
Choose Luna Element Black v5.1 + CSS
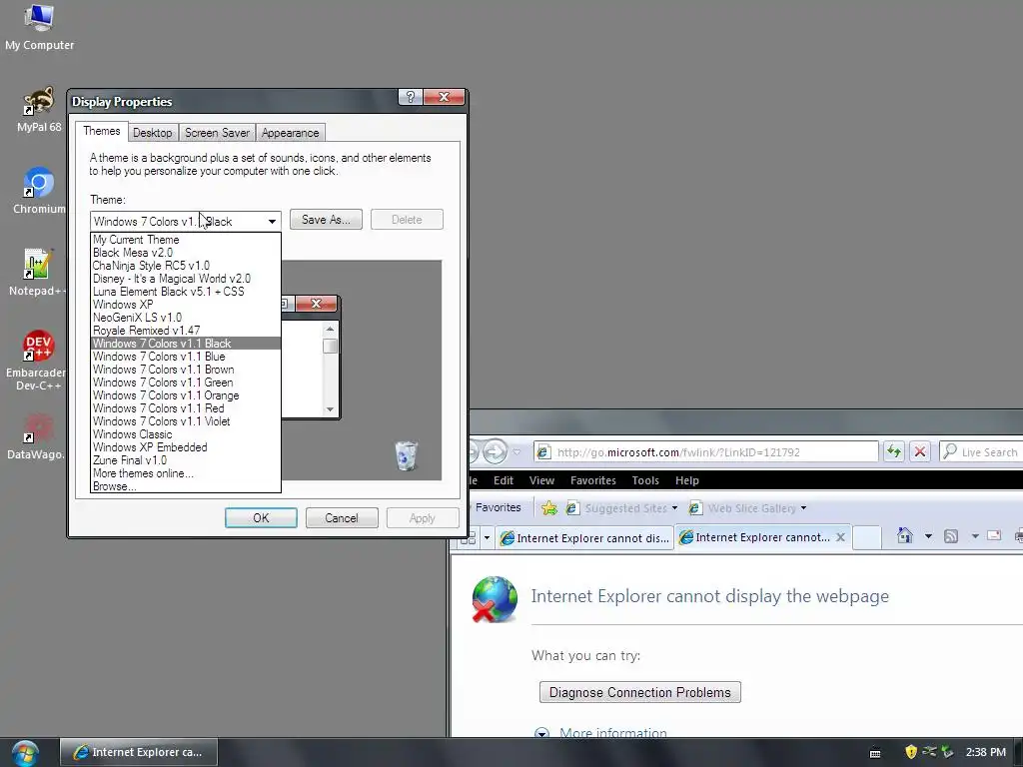[186, 292]
